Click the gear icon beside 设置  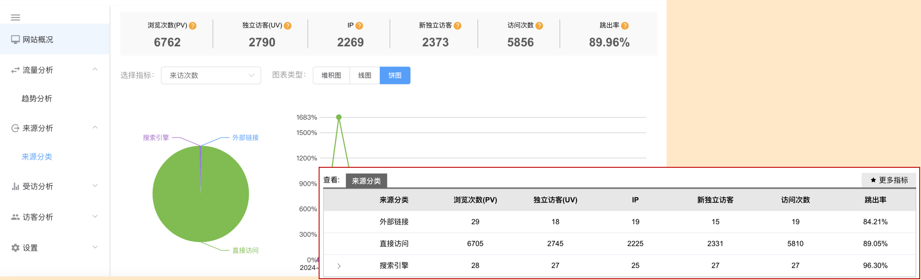click(x=15, y=248)
